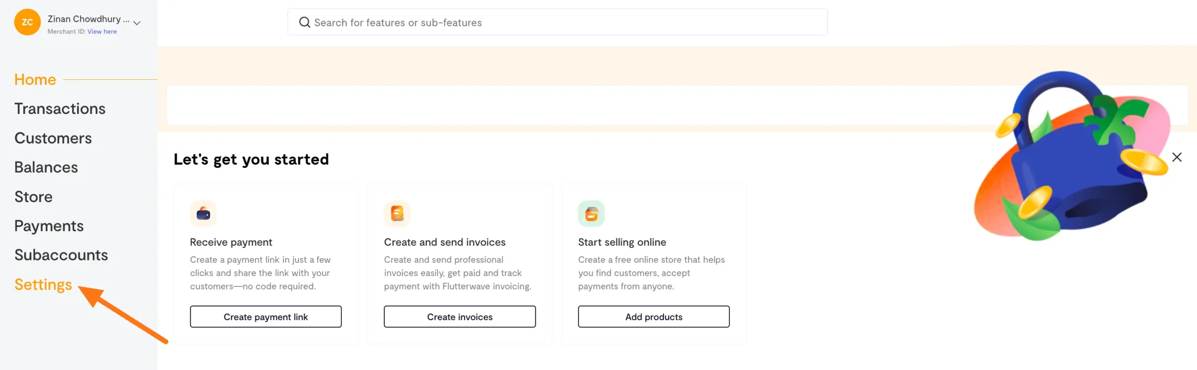Open Transactions in sidebar

[60, 109]
